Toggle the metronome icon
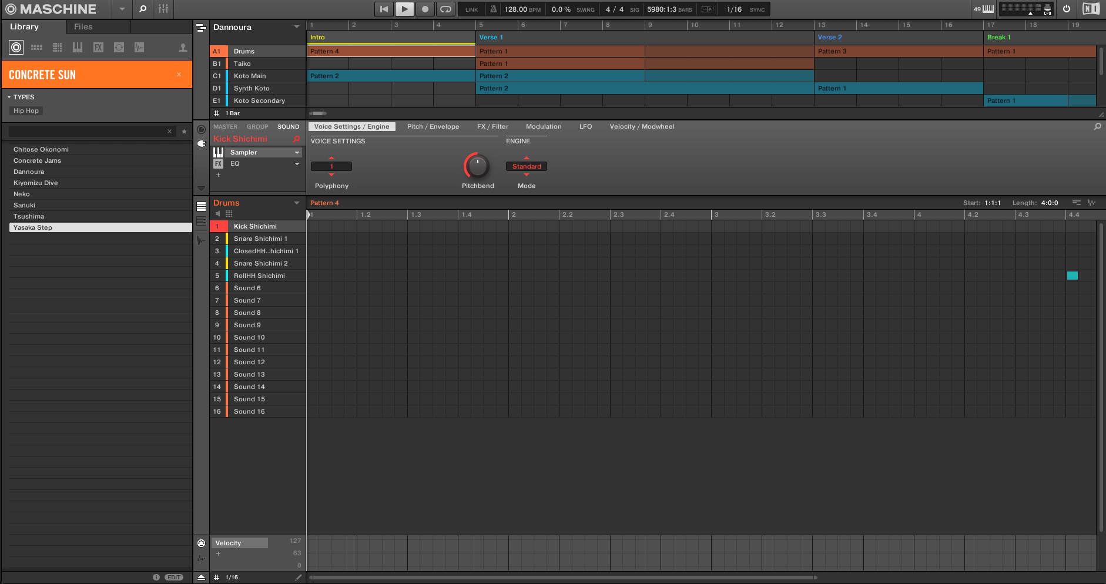Image resolution: width=1106 pixels, height=584 pixels. pos(493,9)
